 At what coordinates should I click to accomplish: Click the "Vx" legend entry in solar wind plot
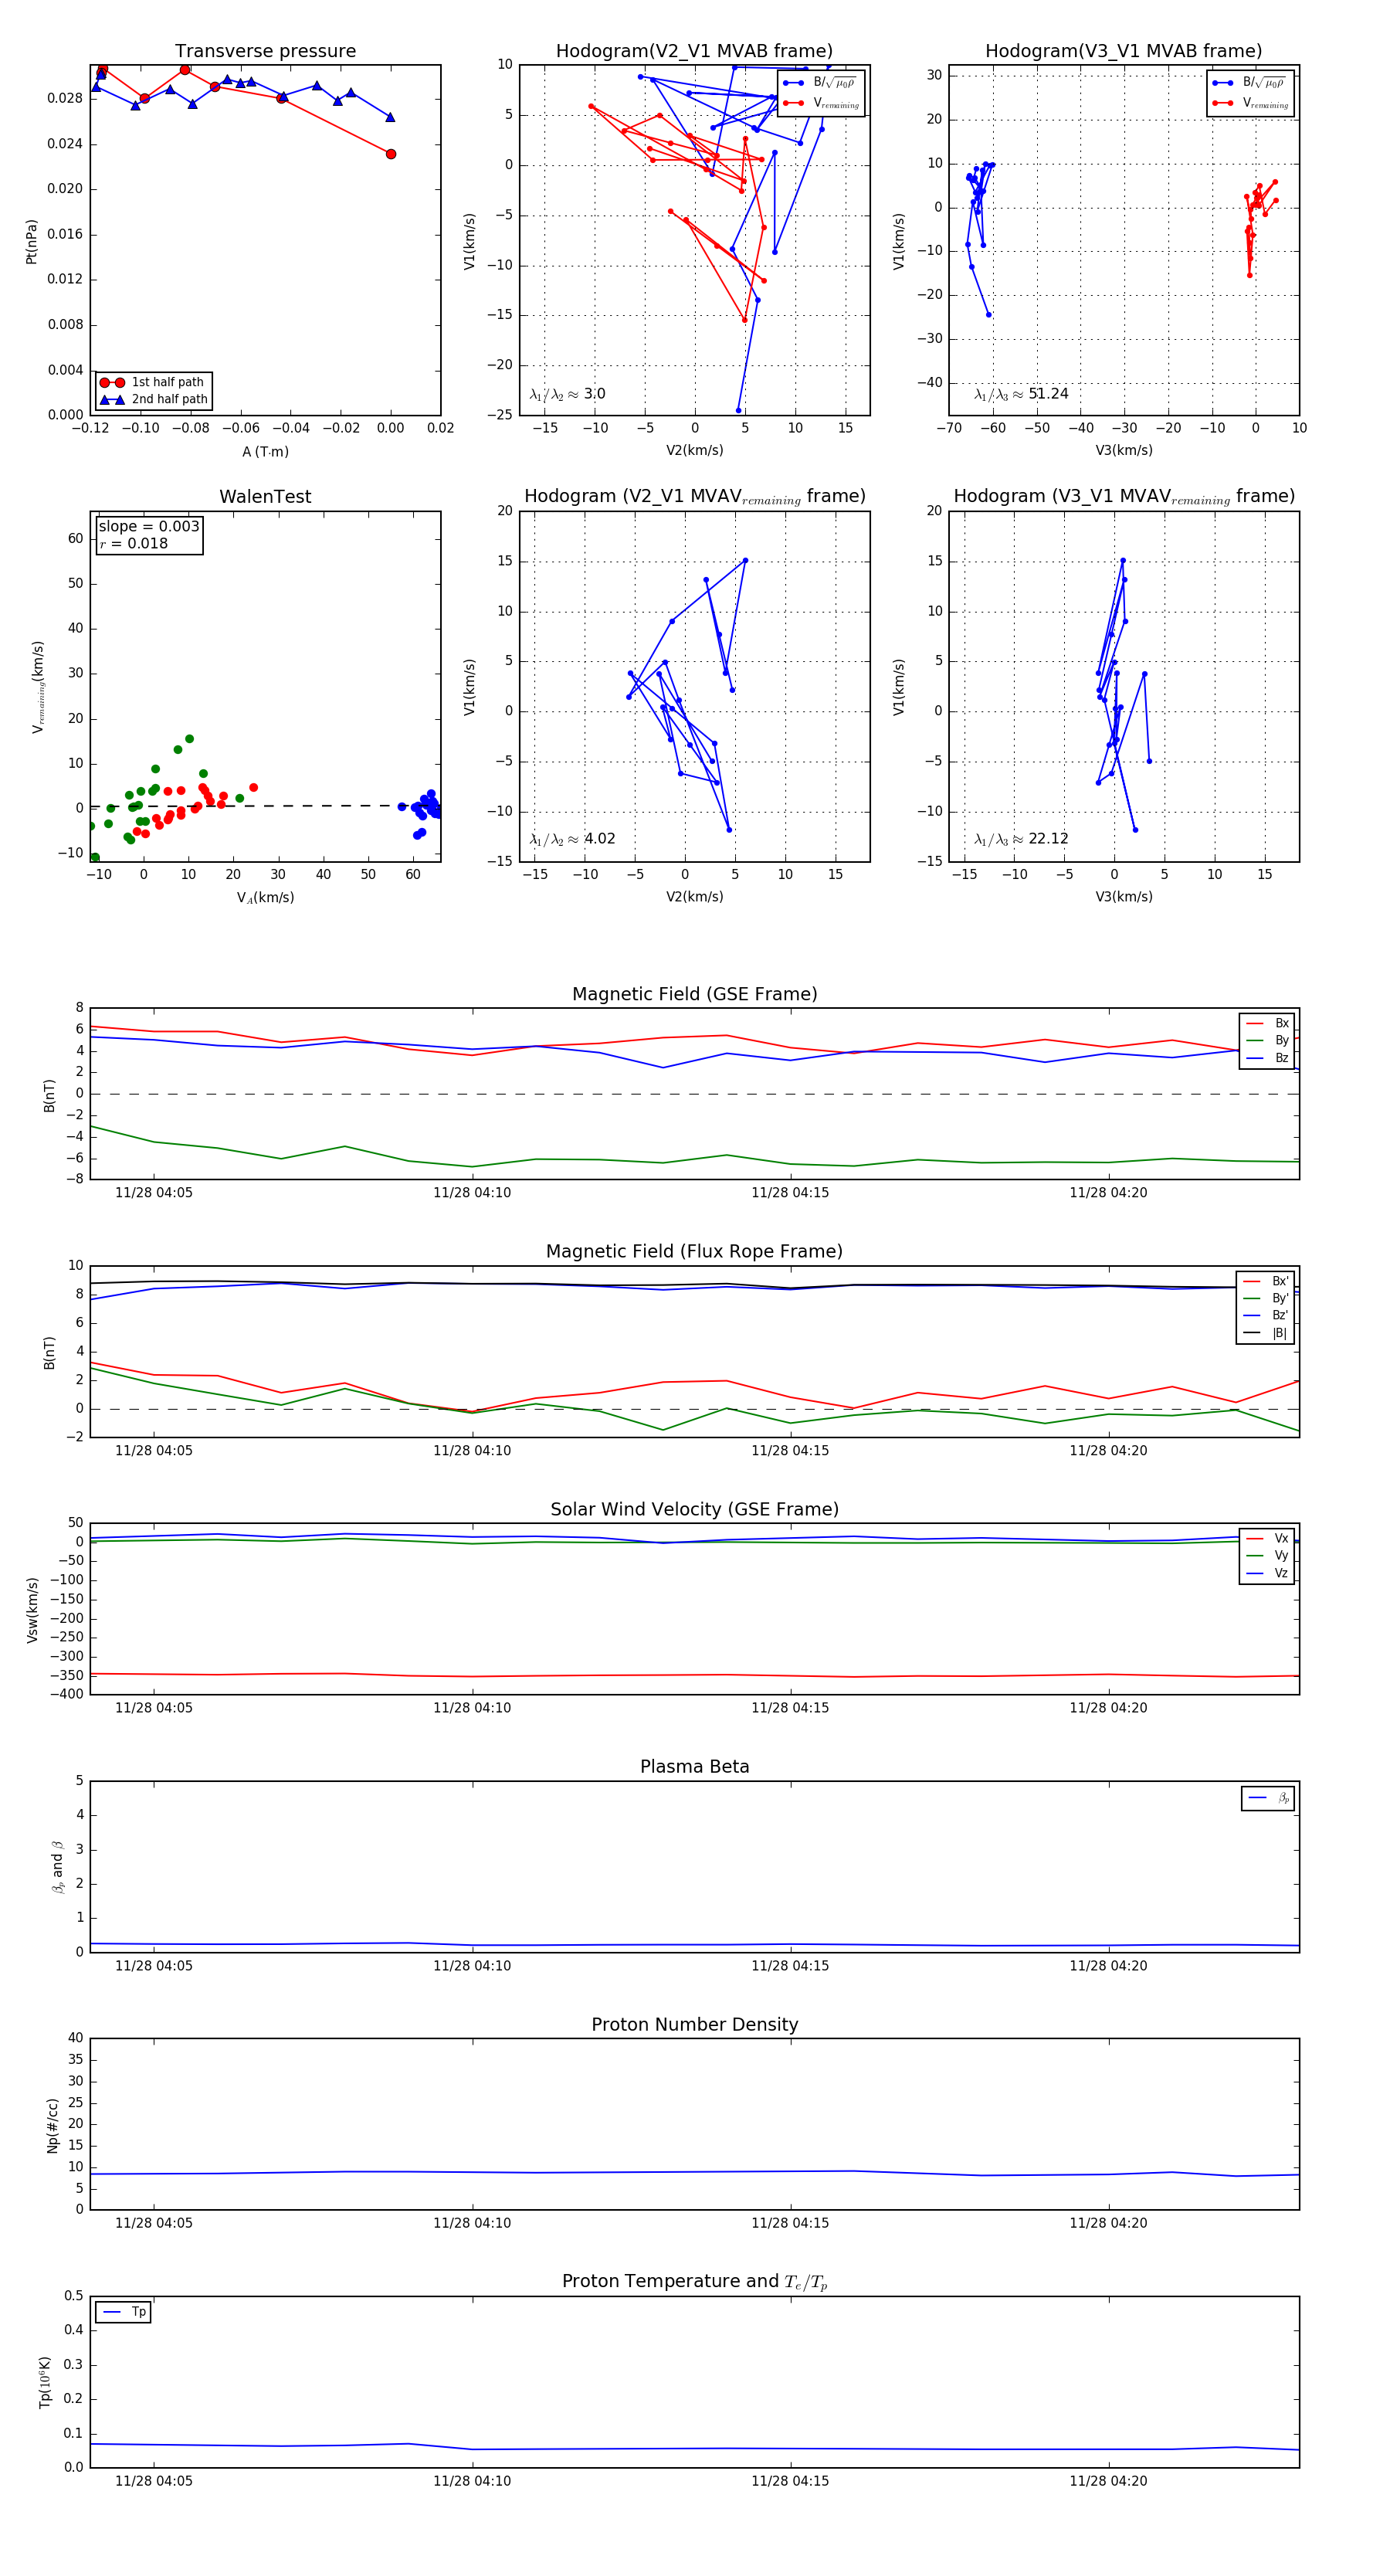(x=1267, y=1539)
